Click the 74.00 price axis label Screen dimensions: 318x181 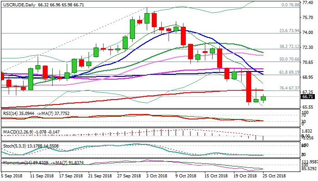(308, 33)
